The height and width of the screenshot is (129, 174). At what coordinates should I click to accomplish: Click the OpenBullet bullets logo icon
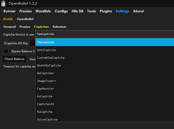4,4
